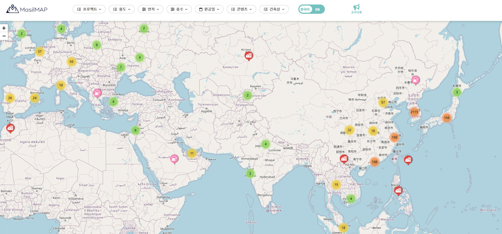Click the pink house marker in the Balkans
The width and height of the screenshot is (502, 234).
pyautogui.click(x=97, y=93)
